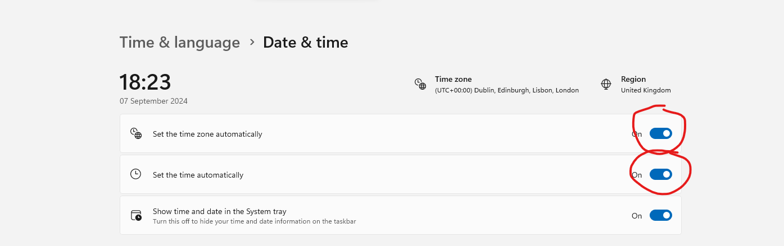The width and height of the screenshot is (784, 246).
Task: Click the date 07 September 2024
Action: (x=153, y=101)
